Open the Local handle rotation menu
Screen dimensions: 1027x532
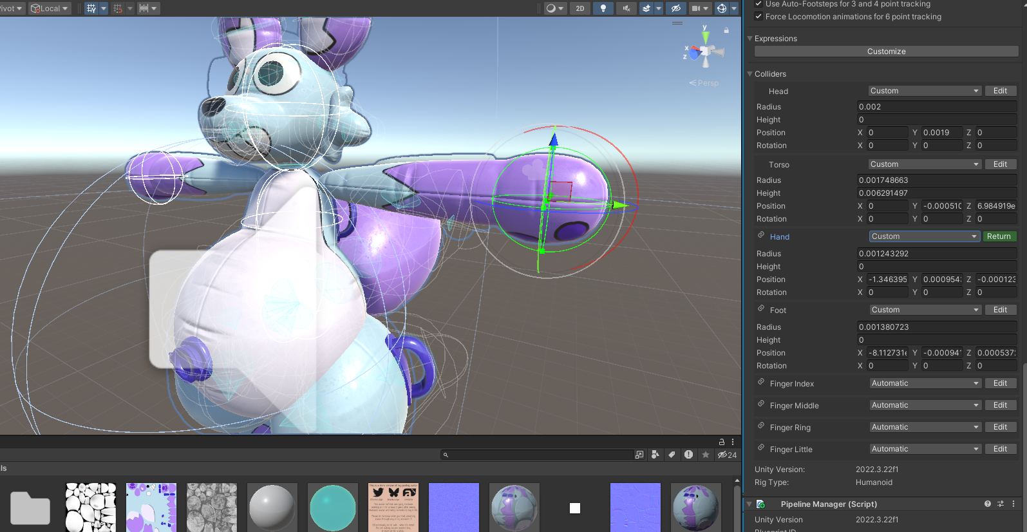(50, 8)
